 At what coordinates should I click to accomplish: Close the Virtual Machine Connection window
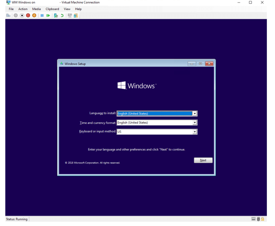[262, 2]
